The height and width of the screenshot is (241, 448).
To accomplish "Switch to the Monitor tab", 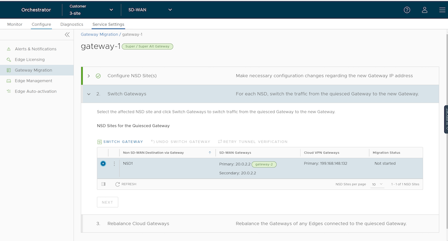I will coord(15,24).
